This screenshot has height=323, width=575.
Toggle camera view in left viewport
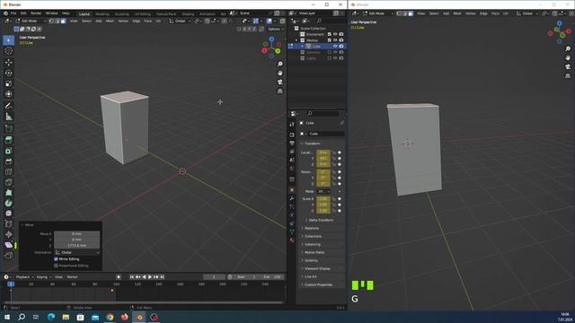280,82
